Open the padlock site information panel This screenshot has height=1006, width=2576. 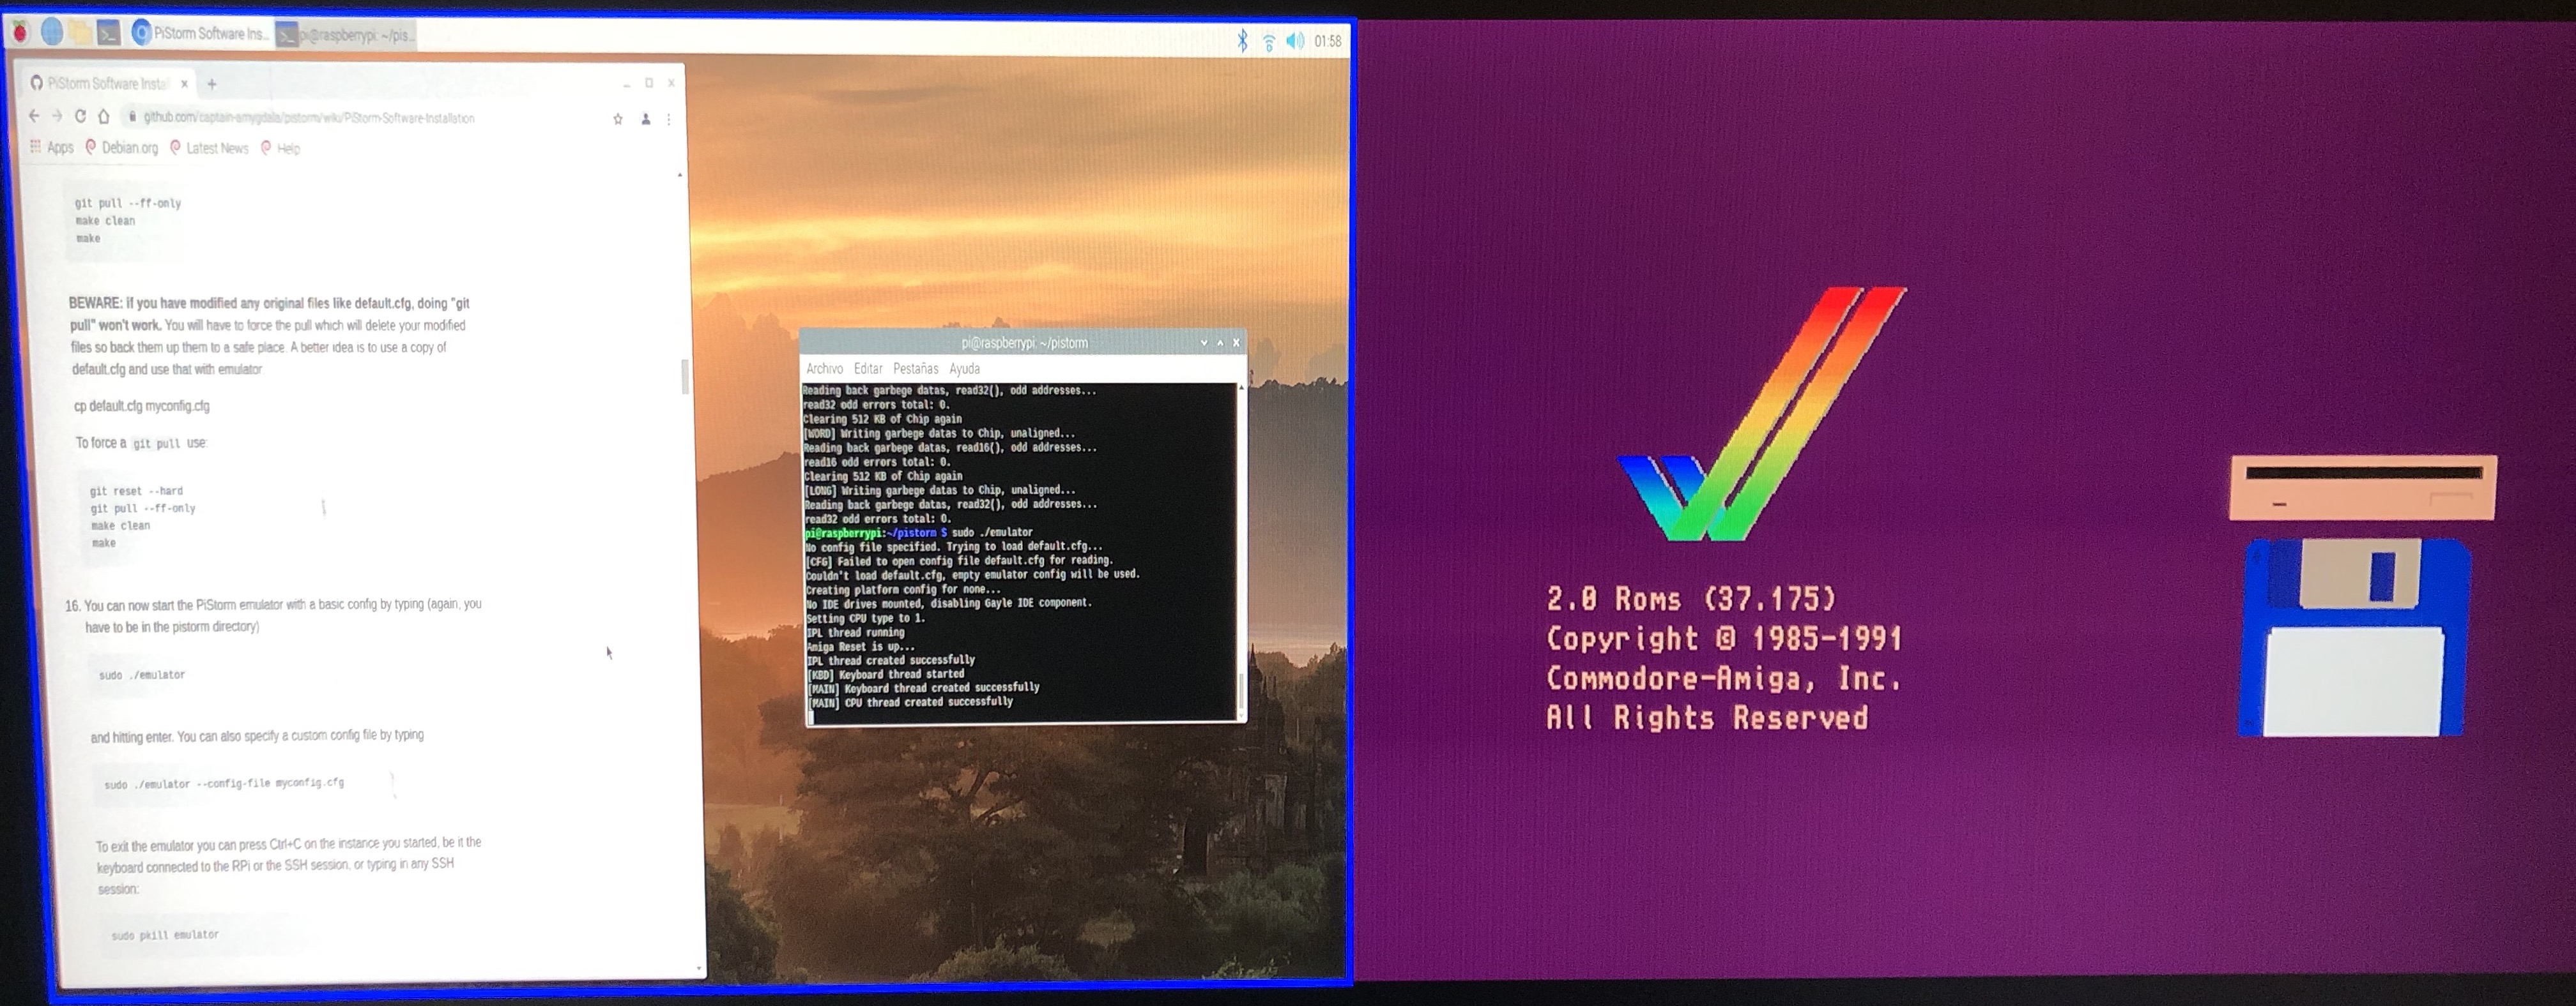pos(133,118)
